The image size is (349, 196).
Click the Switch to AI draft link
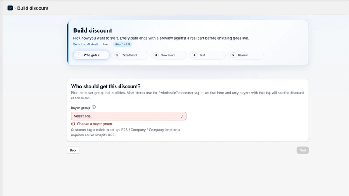pyautogui.click(x=86, y=44)
